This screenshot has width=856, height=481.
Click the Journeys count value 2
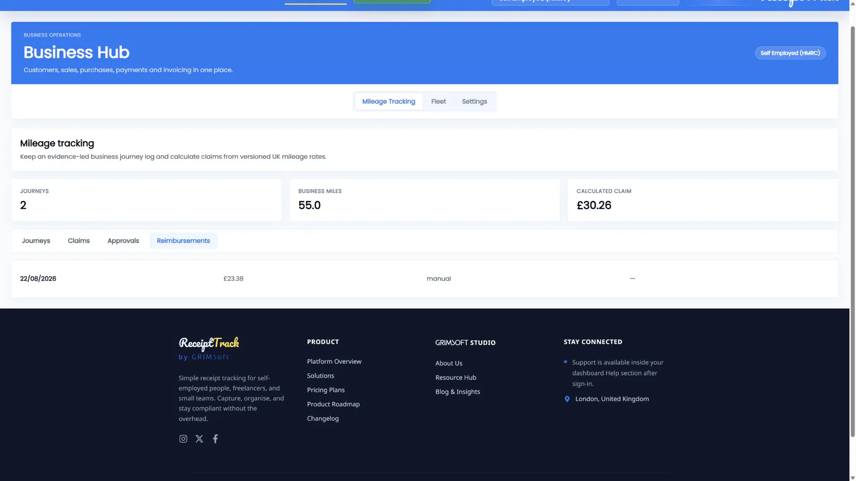coord(23,205)
